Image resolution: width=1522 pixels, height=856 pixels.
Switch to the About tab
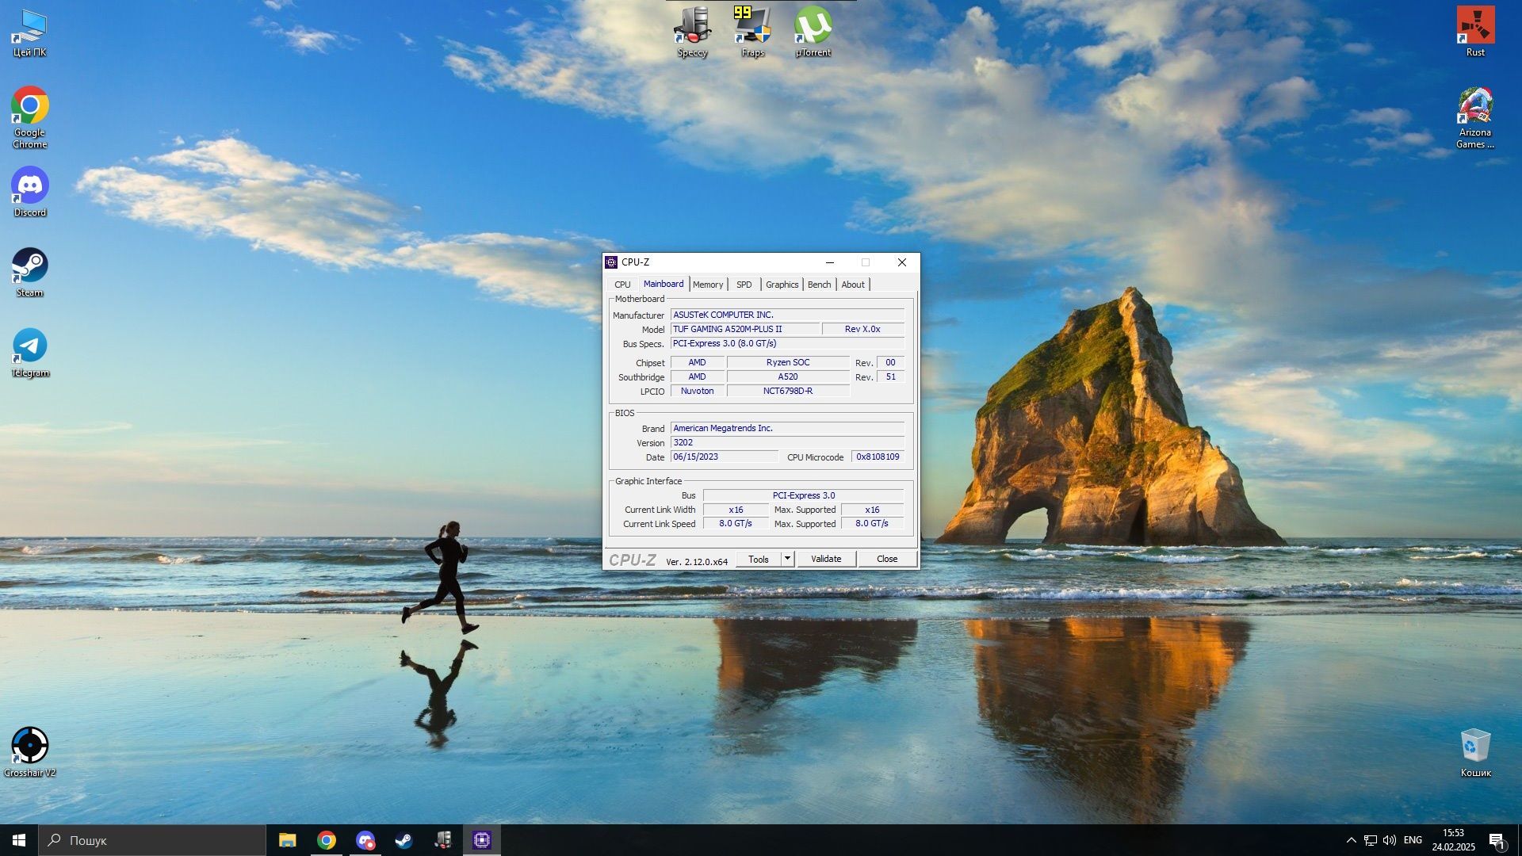pyautogui.click(x=853, y=285)
